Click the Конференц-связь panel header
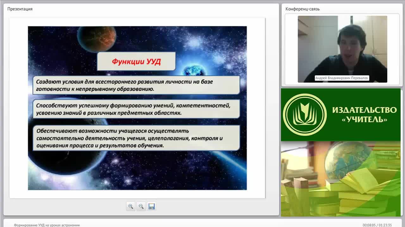405x227 pixels. click(x=302, y=9)
